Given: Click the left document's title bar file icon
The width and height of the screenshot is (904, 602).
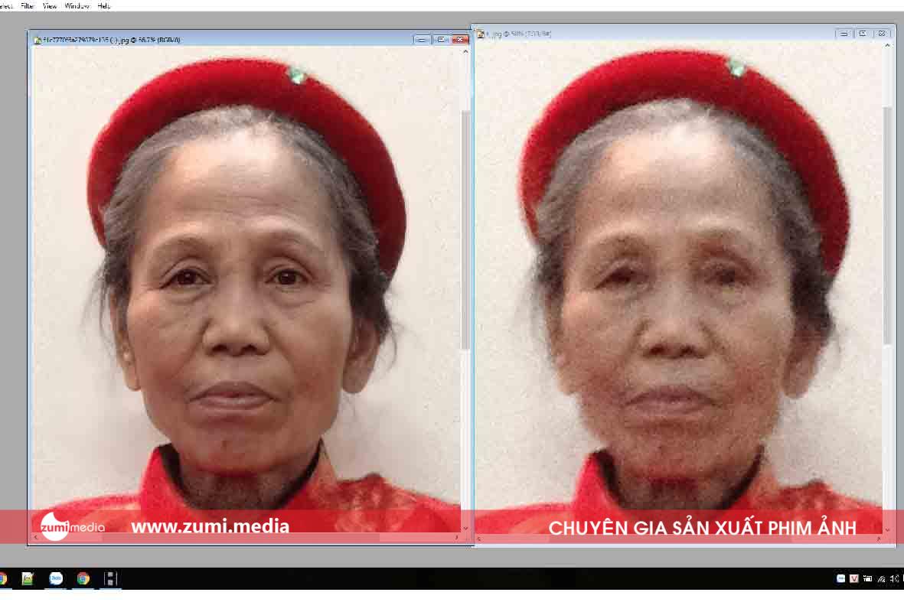Looking at the screenshot, I should pyautogui.click(x=37, y=40).
